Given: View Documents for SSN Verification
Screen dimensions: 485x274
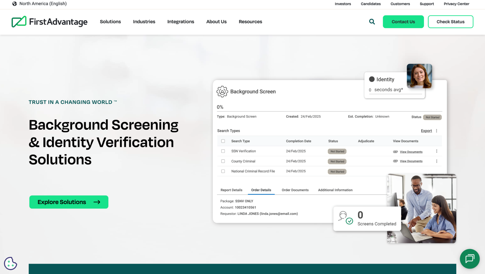Looking at the screenshot, I should point(411,152).
